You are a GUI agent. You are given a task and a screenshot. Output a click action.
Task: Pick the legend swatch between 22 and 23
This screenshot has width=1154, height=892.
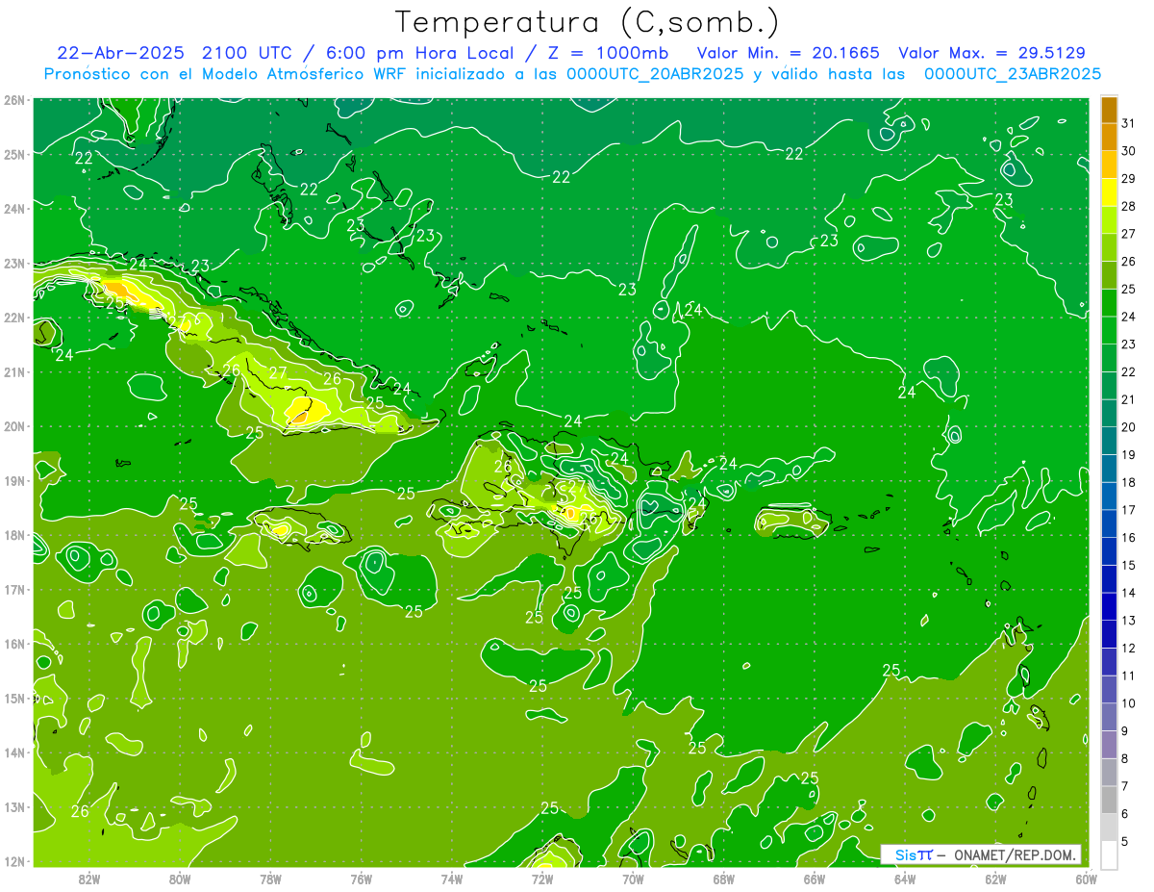pyautogui.click(x=1109, y=358)
